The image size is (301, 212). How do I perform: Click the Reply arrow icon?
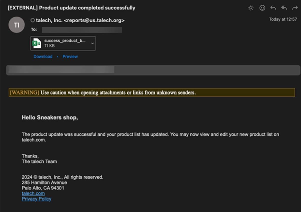tap(273, 8)
